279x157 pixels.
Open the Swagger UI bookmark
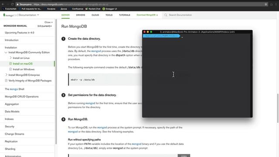(x=109, y=9)
